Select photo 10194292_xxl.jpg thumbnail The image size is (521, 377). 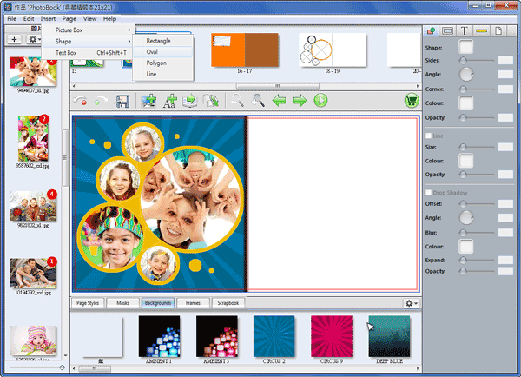point(33,274)
